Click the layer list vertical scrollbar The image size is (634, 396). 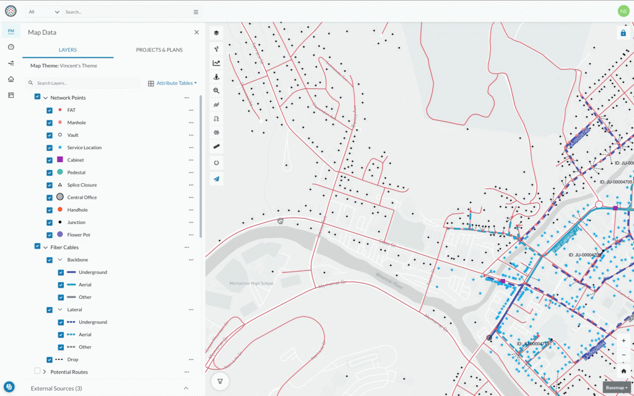point(201,166)
